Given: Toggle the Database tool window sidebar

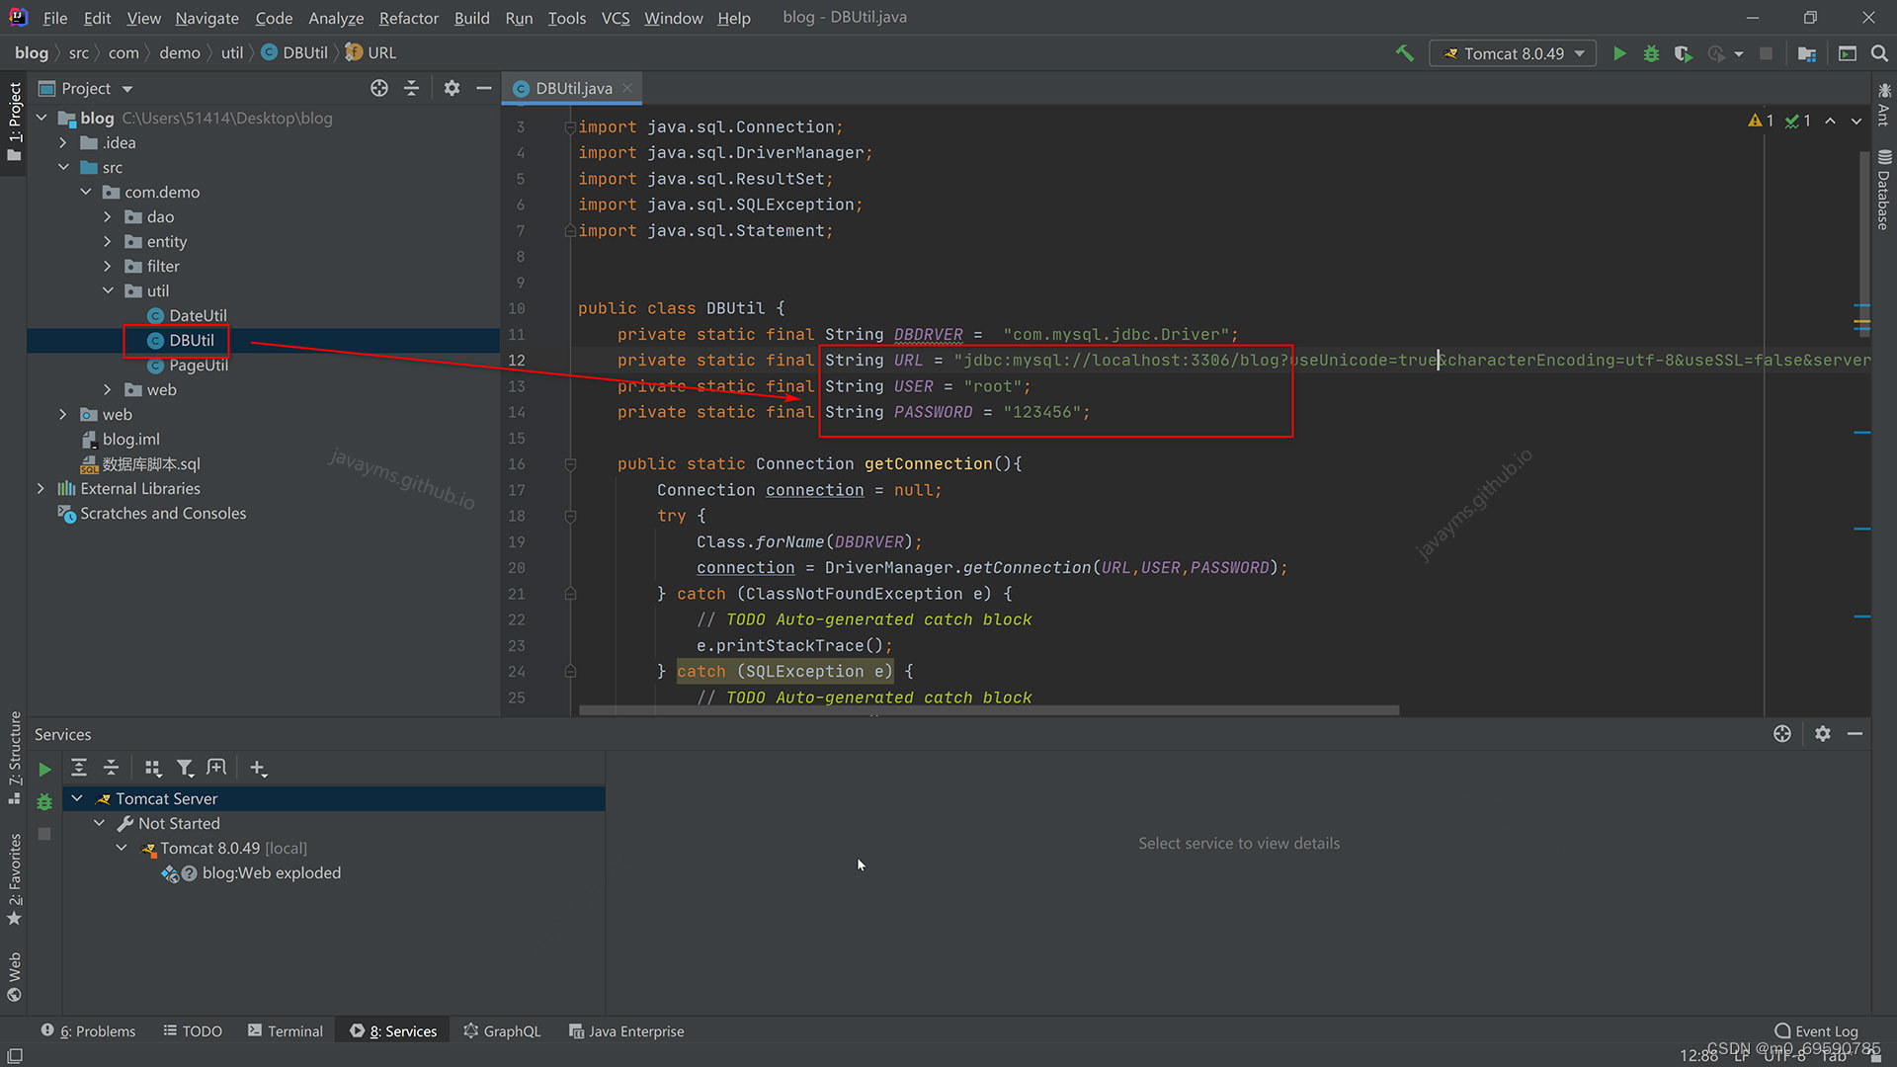Looking at the screenshot, I should (x=1884, y=191).
